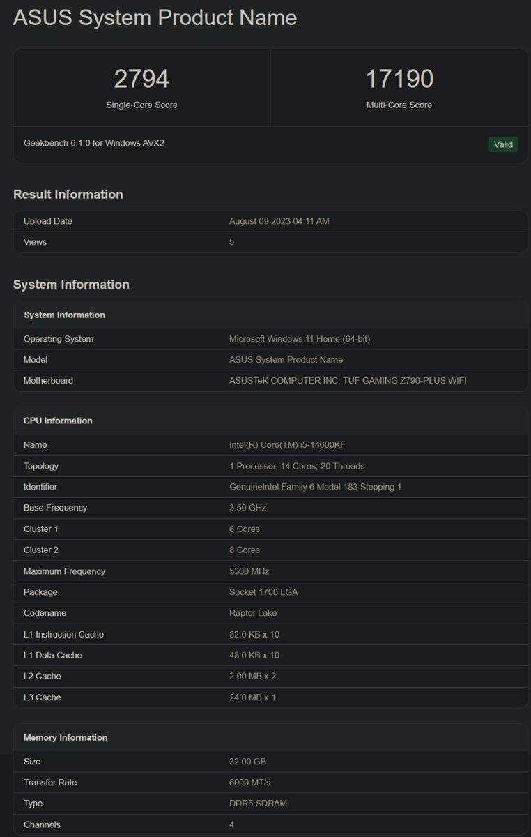Select codename Raptor Lake value
Viewport: 531px width, 837px height.
click(x=253, y=613)
